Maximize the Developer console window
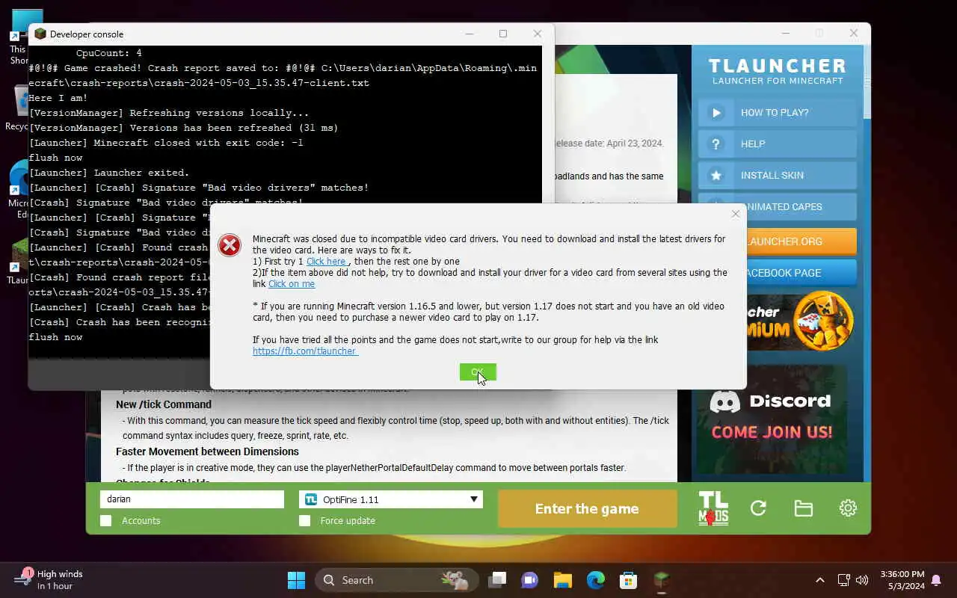This screenshot has height=598, width=957. click(503, 34)
